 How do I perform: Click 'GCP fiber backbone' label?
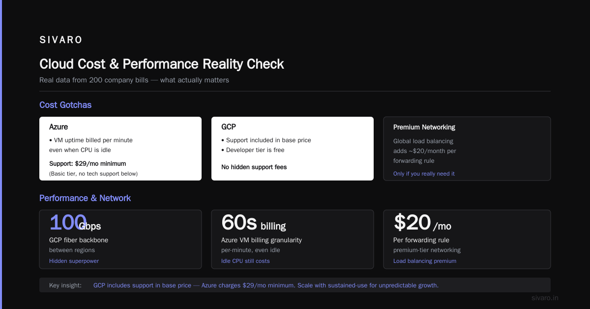coord(79,240)
